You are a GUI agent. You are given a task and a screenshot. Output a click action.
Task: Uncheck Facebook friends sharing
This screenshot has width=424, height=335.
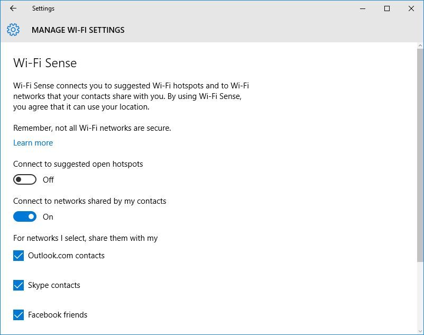(18, 315)
